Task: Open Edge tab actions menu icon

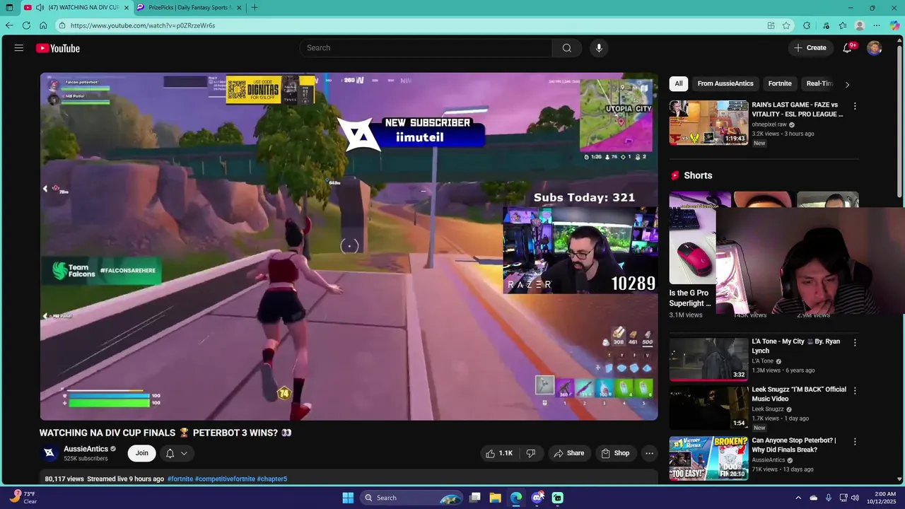Action: coord(9,8)
